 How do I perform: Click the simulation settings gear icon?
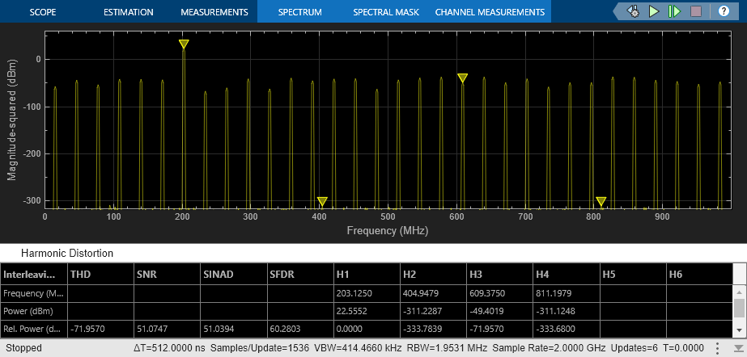pos(633,11)
